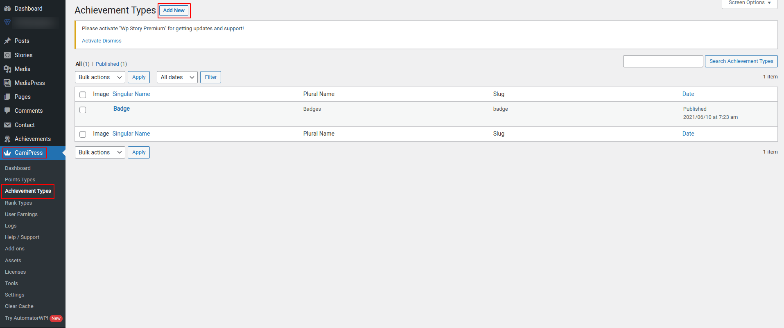Toggle the select-all checkbox in table header
This screenshot has height=328, width=784.
(x=83, y=94)
